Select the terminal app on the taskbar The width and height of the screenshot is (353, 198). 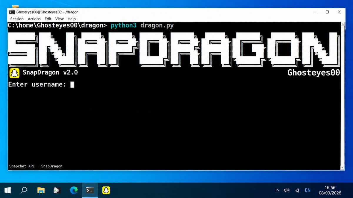click(x=90, y=190)
